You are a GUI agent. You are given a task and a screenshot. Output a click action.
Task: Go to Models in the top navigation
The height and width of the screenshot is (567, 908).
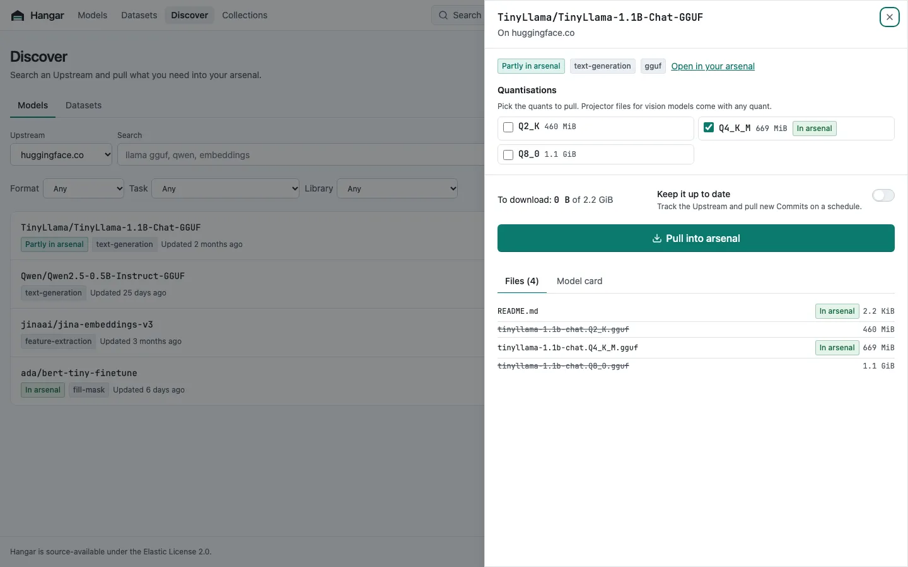[x=92, y=15]
